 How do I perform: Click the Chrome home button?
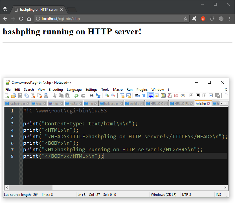coord(29,19)
